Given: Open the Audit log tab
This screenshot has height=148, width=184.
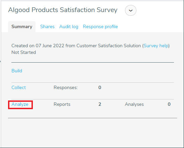Looking at the screenshot, I should [x=69, y=27].
